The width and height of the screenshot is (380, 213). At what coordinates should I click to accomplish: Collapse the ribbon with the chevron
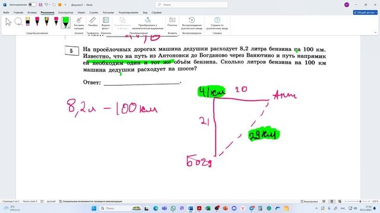click(x=375, y=33)
